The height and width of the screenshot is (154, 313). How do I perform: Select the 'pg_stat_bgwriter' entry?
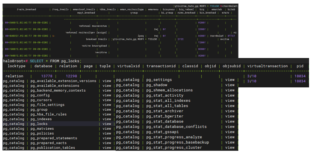pos(165,116)
